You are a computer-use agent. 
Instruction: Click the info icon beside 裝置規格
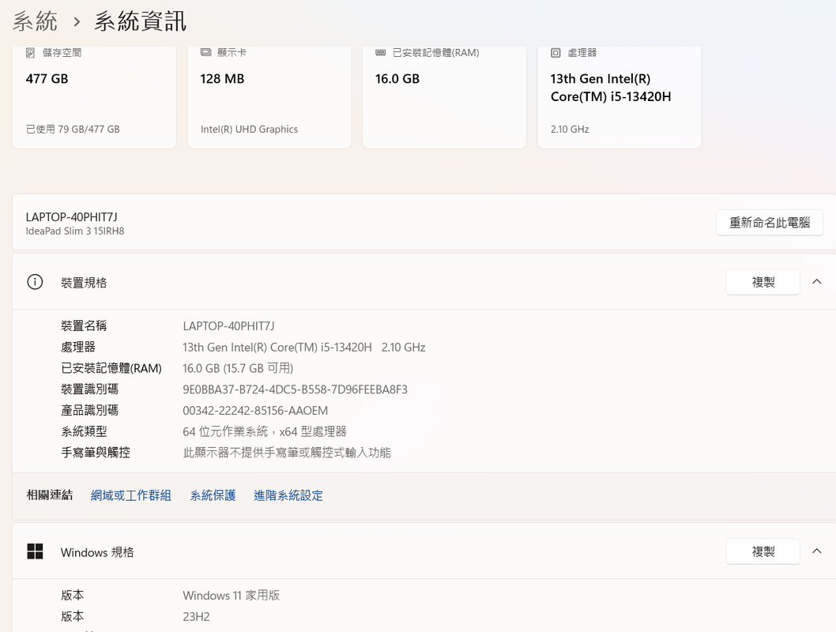pyautogui.click(x=35, y=282)
